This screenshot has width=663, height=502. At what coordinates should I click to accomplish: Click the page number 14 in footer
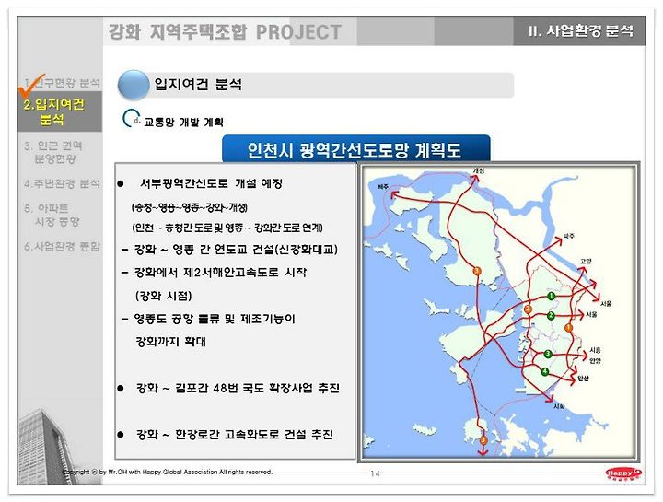(375, 473)
